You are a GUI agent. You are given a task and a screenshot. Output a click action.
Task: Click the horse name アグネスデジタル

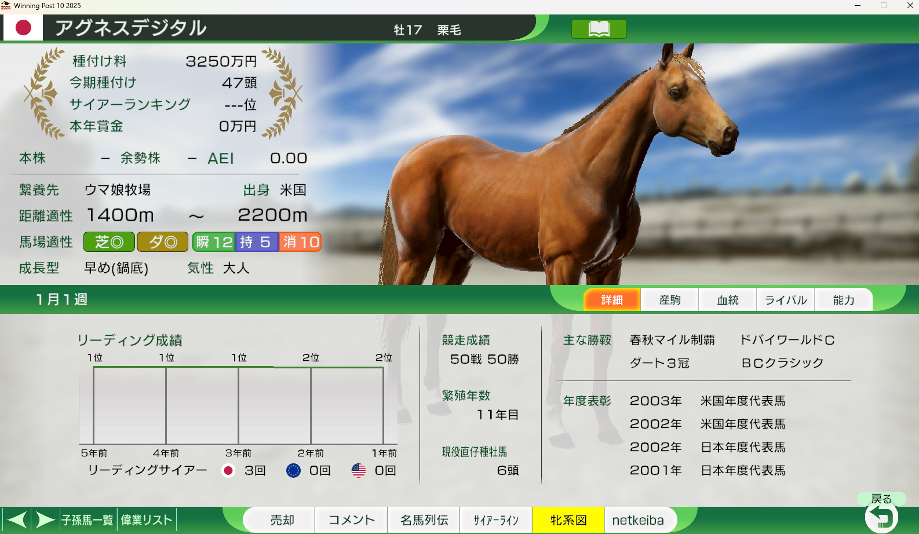coord(131,28)
